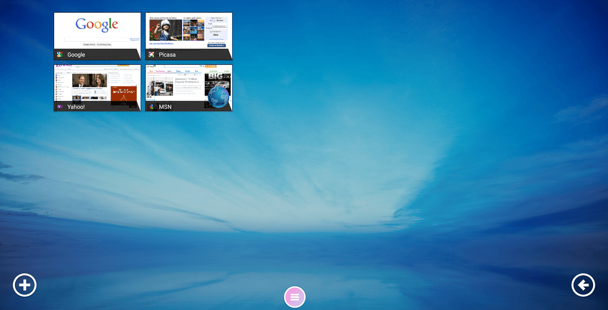Screen dimensions: 608x310
Task: Open the pink hamburger menu button
Action: [295, 297]
